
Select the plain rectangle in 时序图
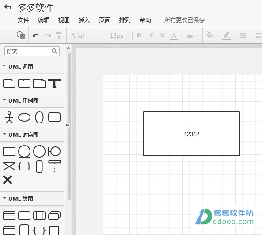pyautogui.click(x=9, y=151)
